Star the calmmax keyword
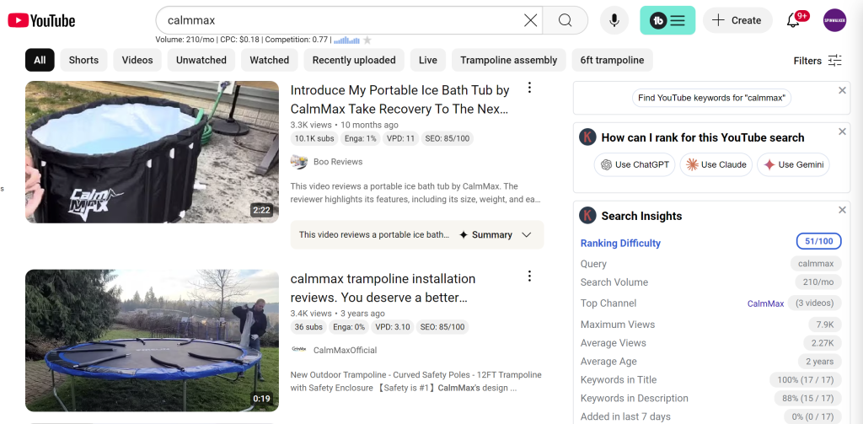863x424 pixels. [x=367, y=40]
